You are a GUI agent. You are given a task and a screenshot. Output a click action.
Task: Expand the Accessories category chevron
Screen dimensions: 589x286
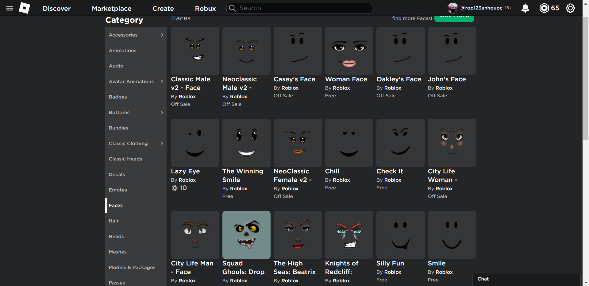tap(162, 35)
